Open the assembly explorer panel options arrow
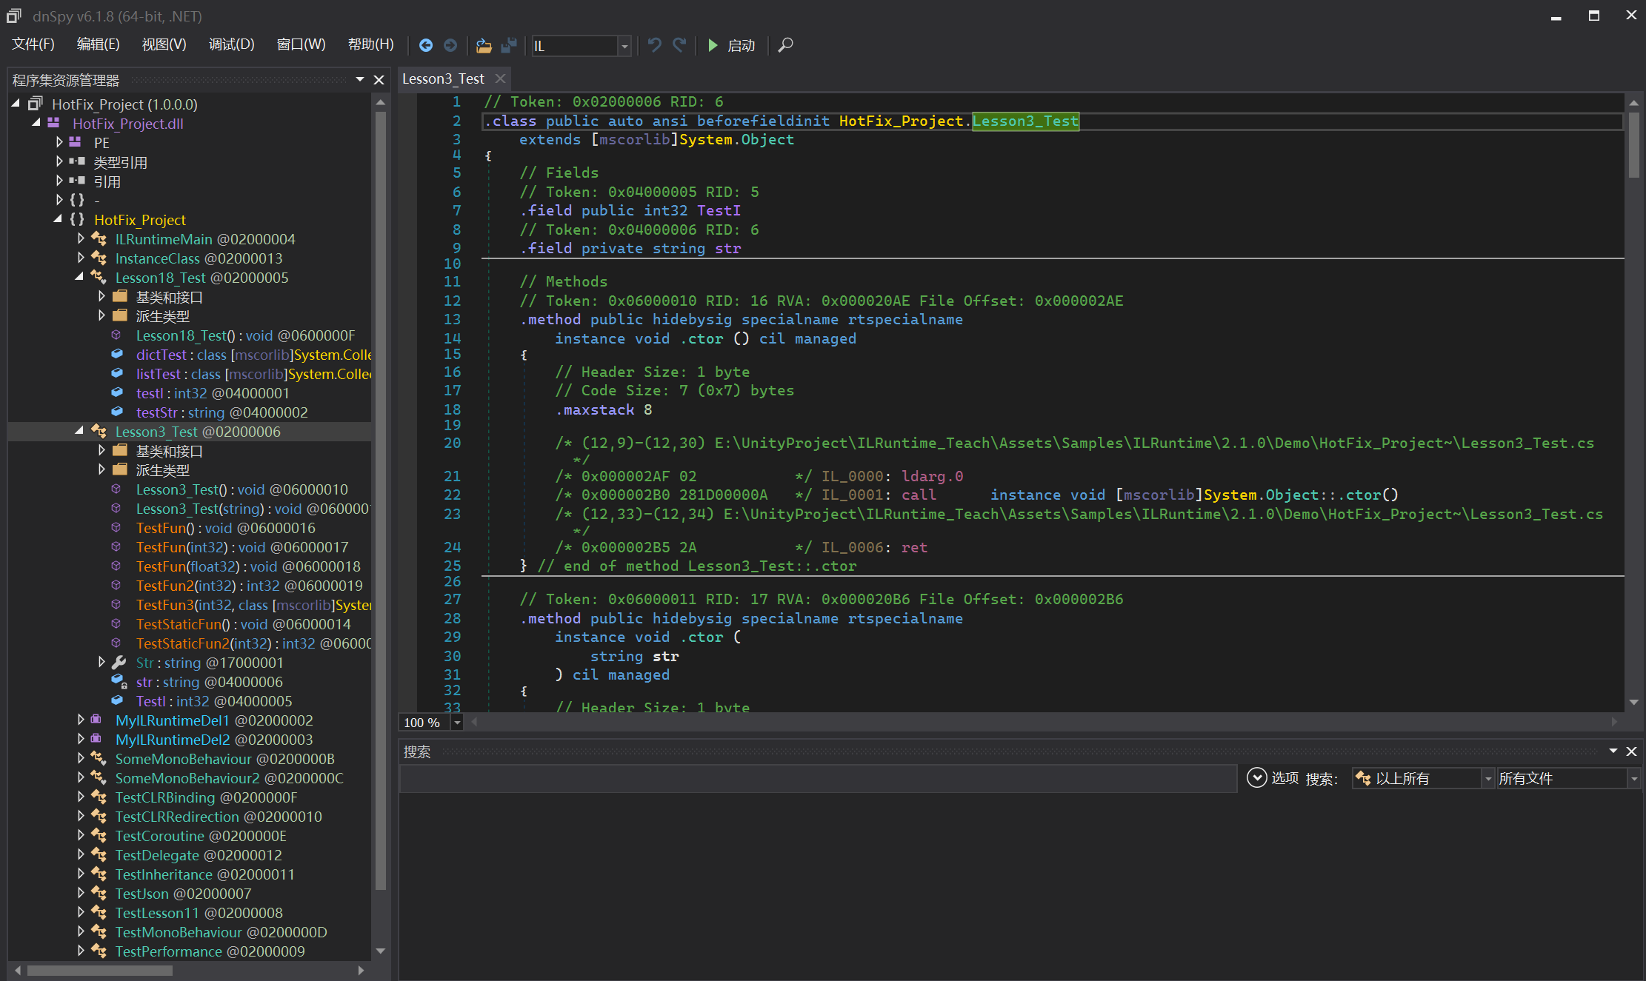1646x981 pixels. tap(360, 79)
